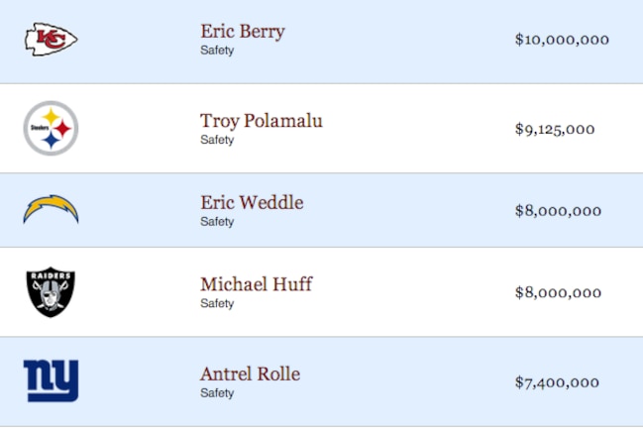Open Eric Berry player link
Screen dimensions: 643x428
(243, 32)
